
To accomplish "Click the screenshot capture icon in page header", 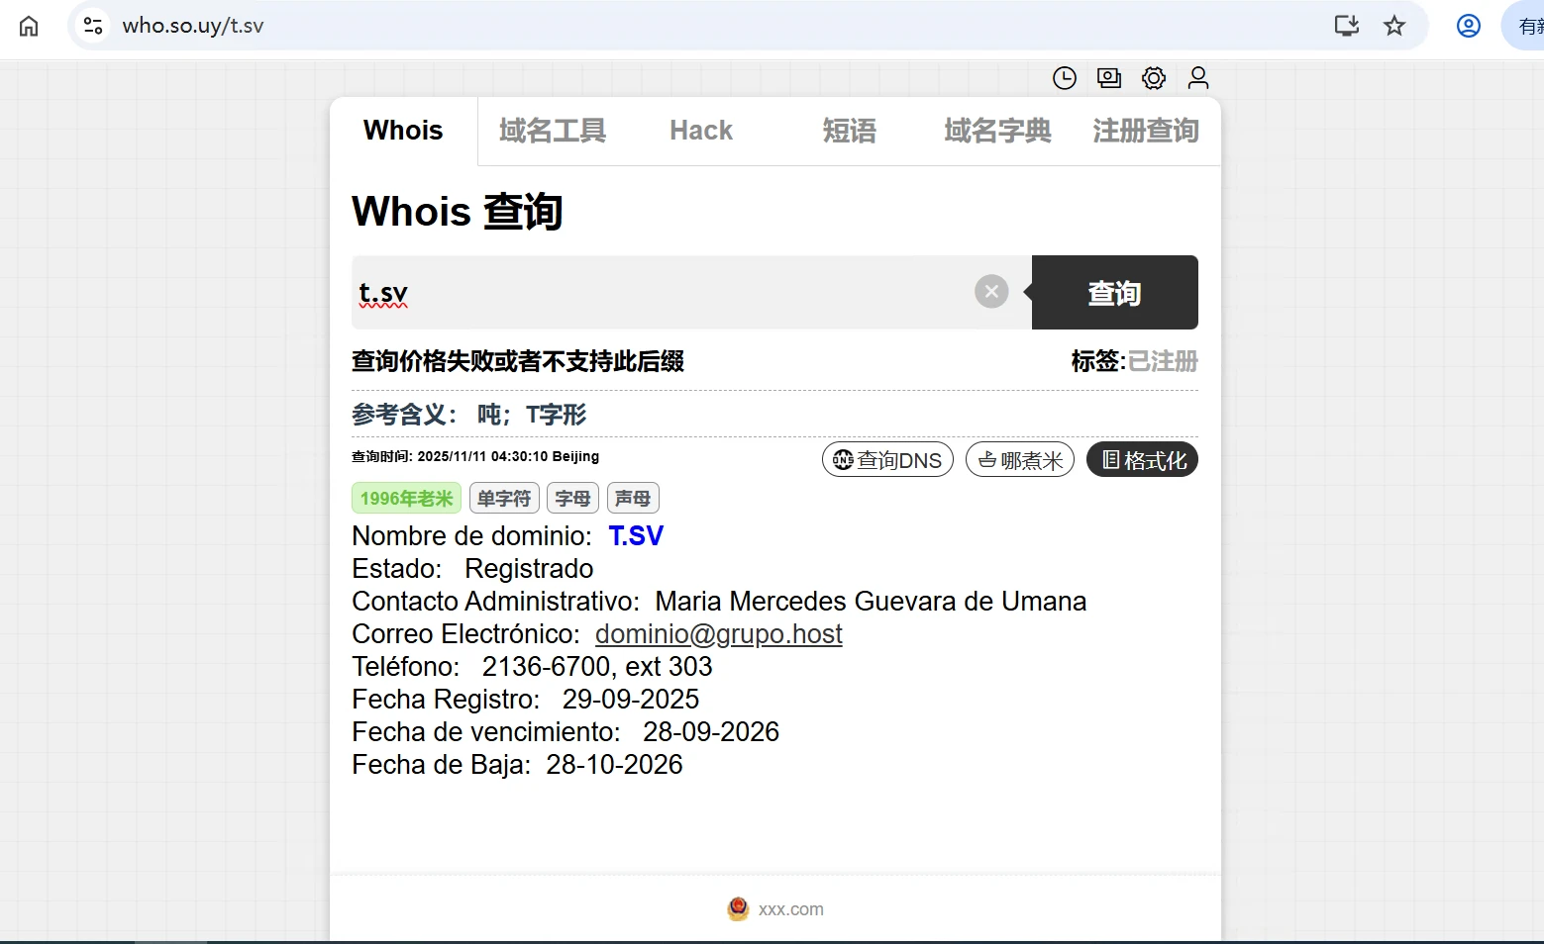I will tap(1109, 78).
